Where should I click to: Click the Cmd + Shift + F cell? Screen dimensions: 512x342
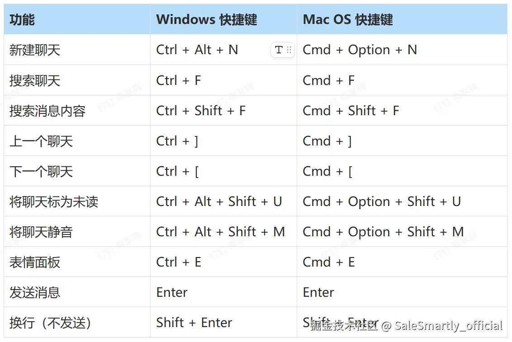pyautogui.click(x=351, y=111)
